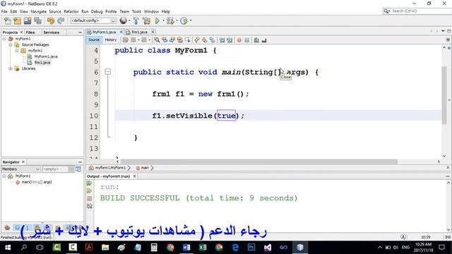
Task: Open the Run Project dropdown arrow
Action: [x=163, y=20]
